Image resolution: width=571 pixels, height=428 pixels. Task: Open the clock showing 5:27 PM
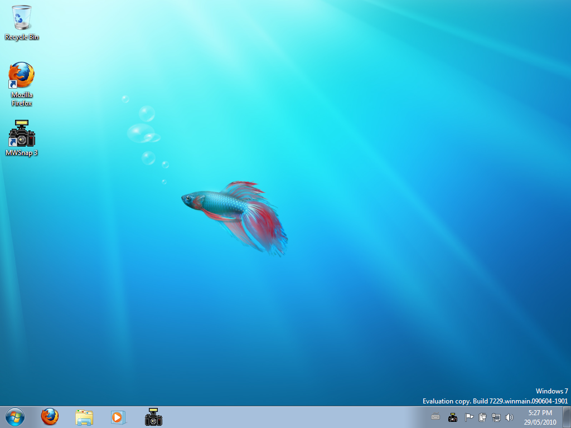[x=540, y=417]
